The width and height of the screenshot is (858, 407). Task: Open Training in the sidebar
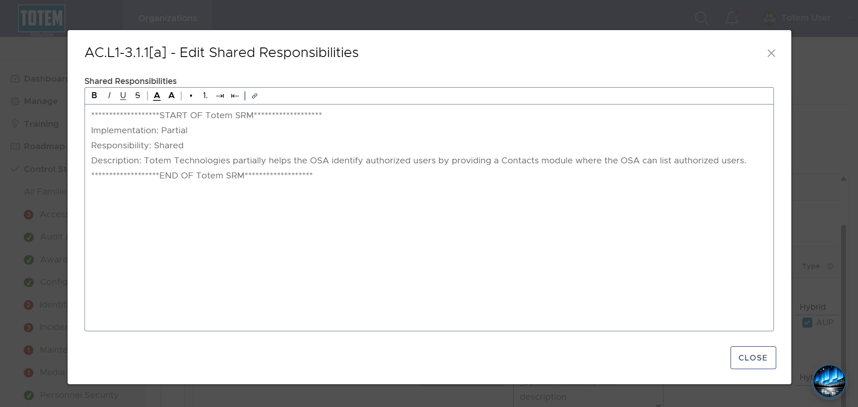(x=35, y=124)
